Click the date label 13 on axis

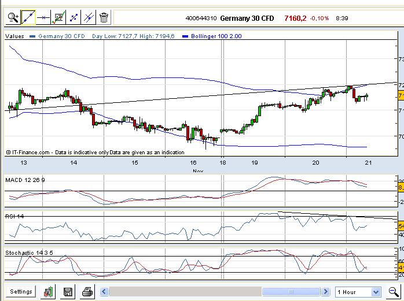[x=24, y=162]
